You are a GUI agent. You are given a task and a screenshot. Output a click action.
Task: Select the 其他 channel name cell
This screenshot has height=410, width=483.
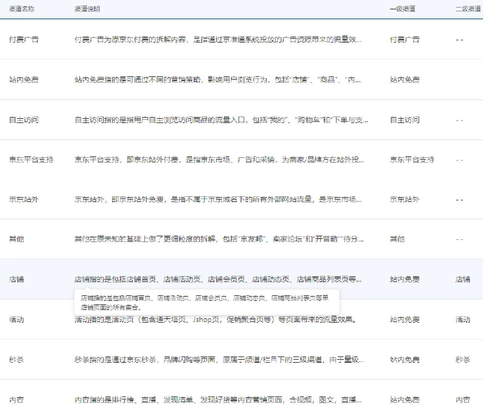[17, 239]
